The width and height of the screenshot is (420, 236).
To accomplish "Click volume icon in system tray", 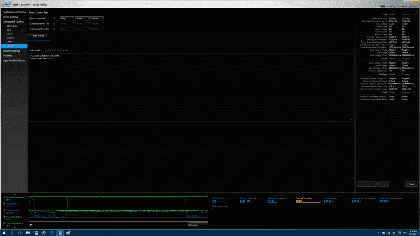I will (x=394, y=233).
